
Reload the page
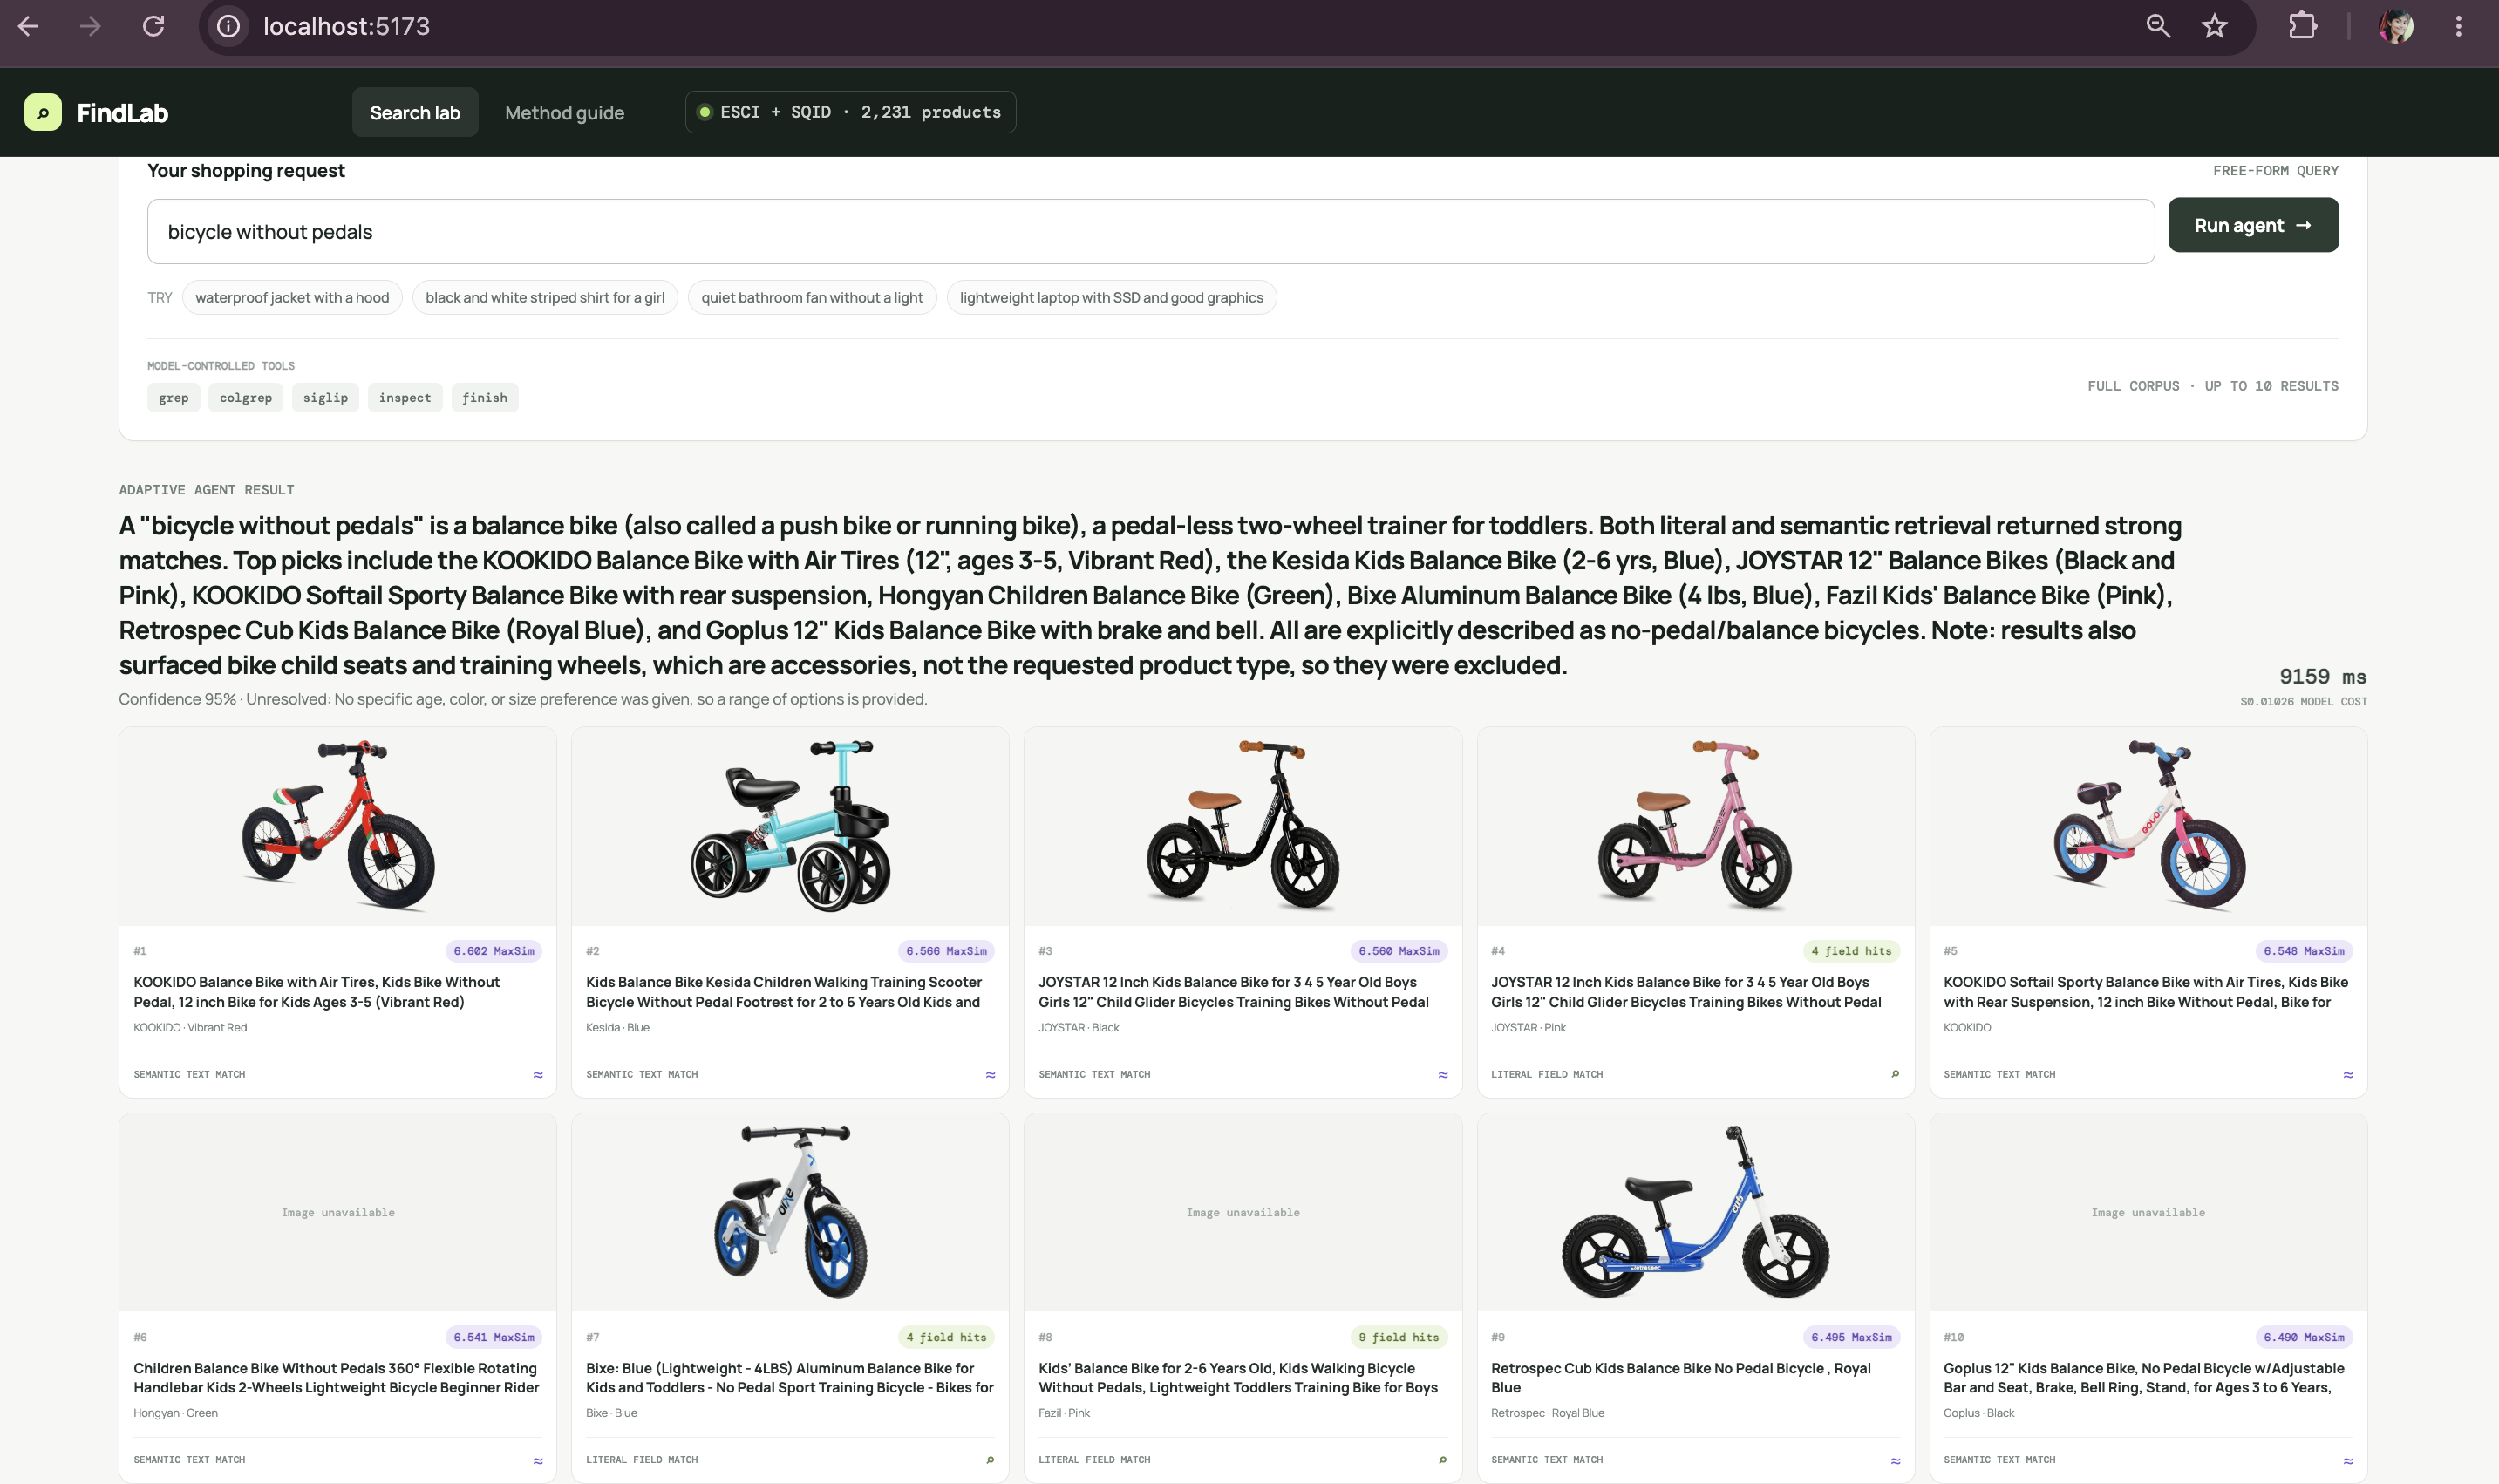(x=153, y=27)
